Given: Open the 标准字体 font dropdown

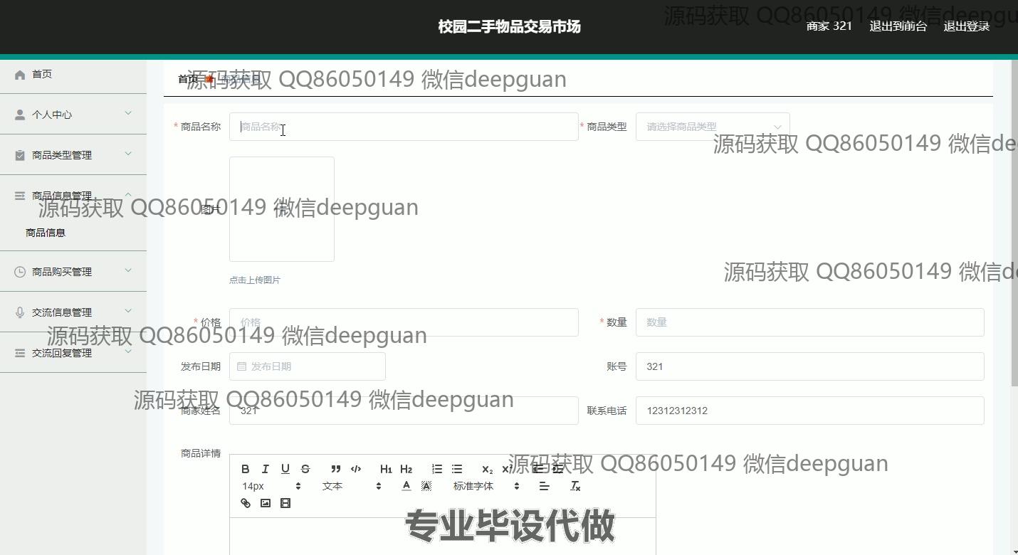Looking at the screenshot, I should coord(486,486).
